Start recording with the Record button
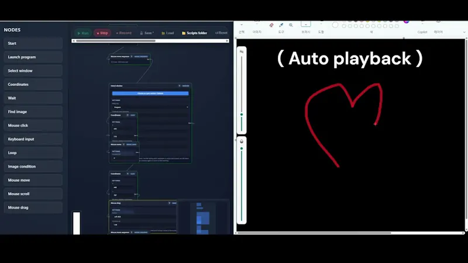This screenshot has width=468, height=263. pyautogui.click(x=123, y=33)
